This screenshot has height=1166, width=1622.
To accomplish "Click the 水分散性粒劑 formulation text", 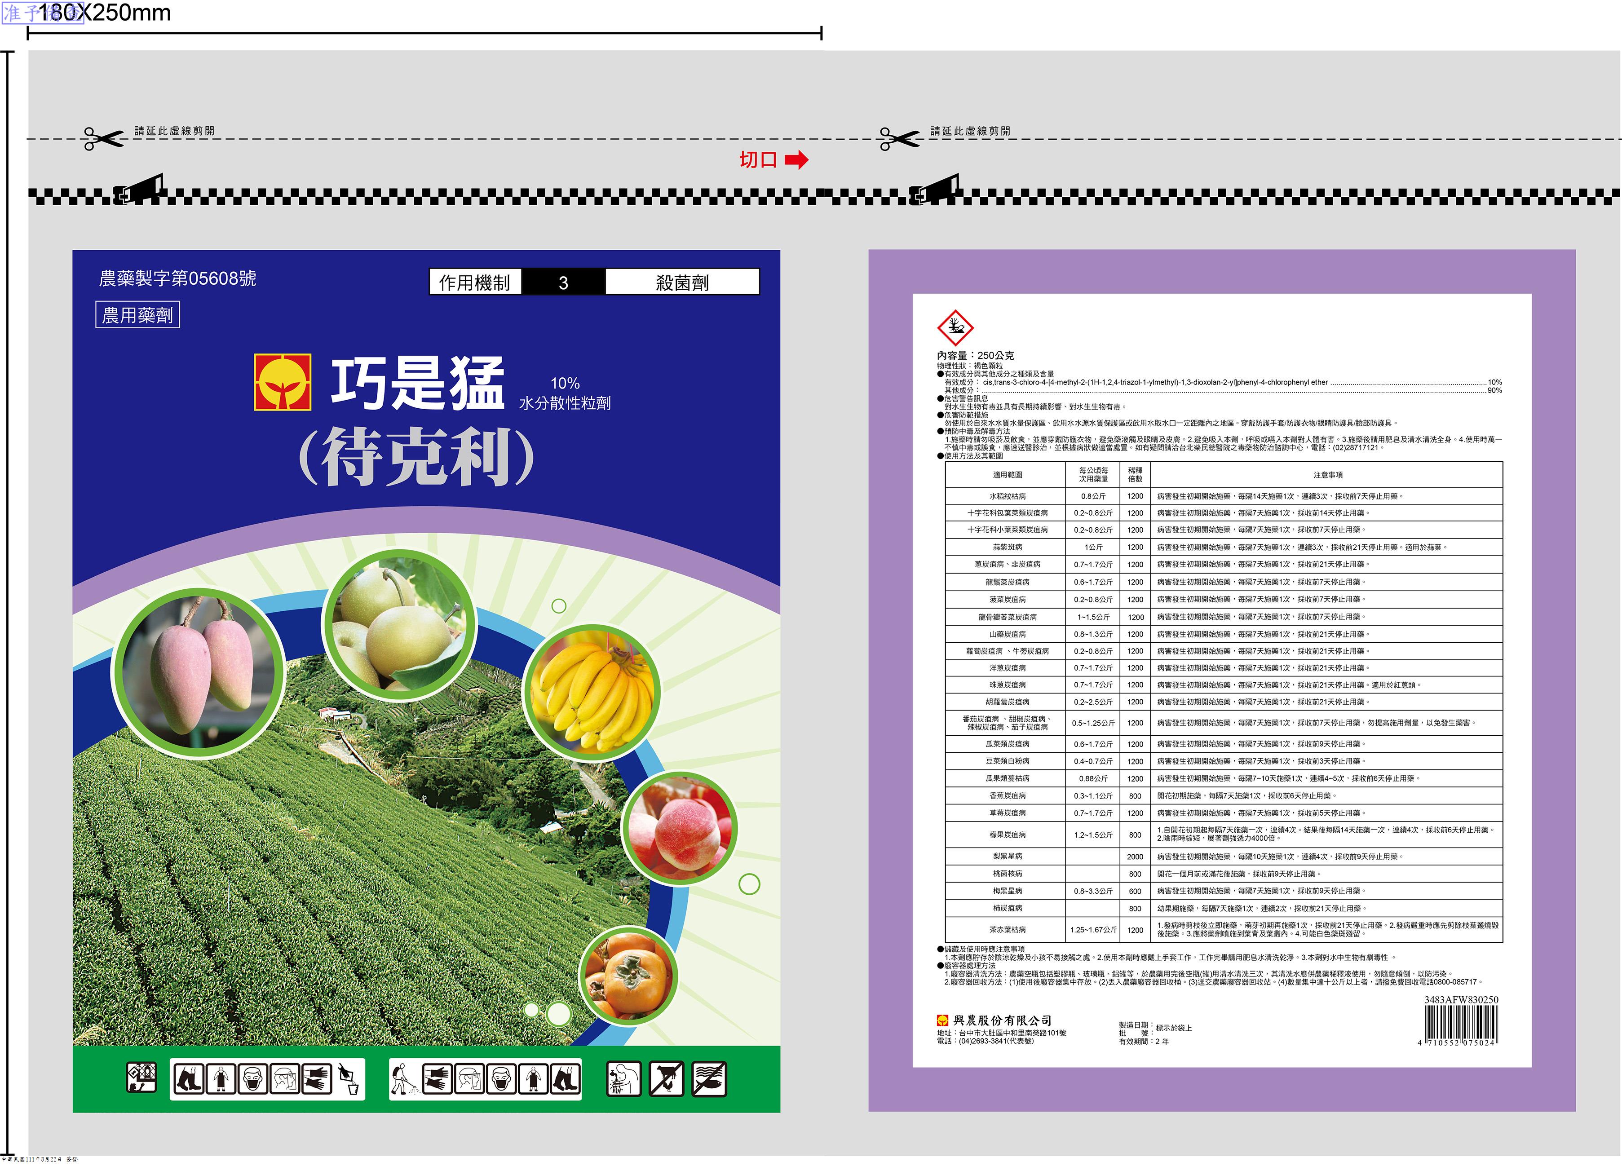I will coord(565,403).
